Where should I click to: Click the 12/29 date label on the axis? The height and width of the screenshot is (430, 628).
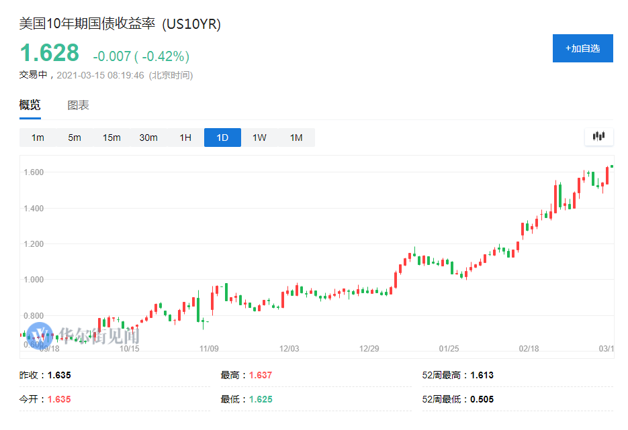pos(370,349)
